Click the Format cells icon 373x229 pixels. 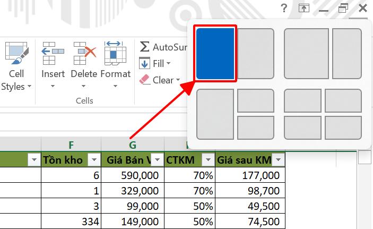point(115,53)
